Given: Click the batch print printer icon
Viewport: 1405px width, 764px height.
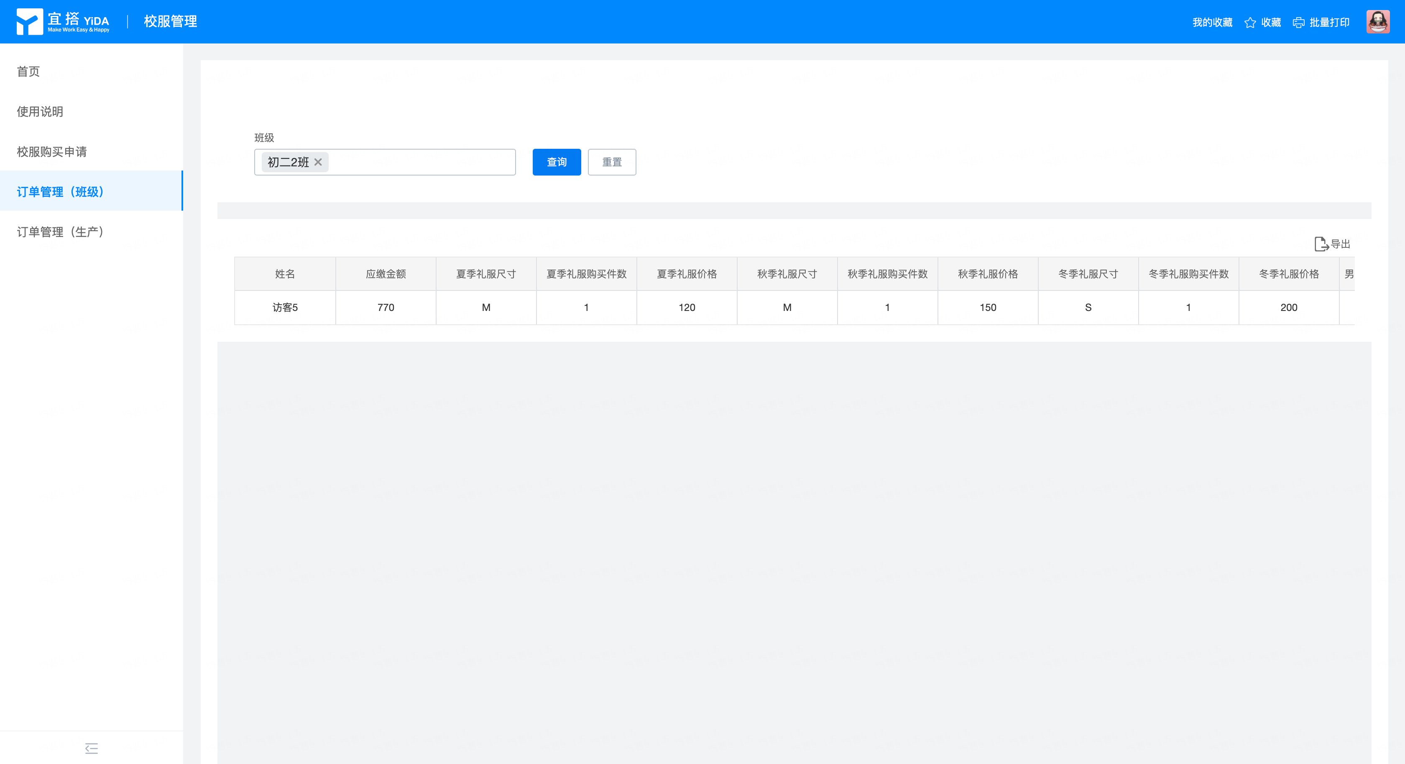Looking at the screenshot, I should pyautogui.click(x=1298, y=22).
